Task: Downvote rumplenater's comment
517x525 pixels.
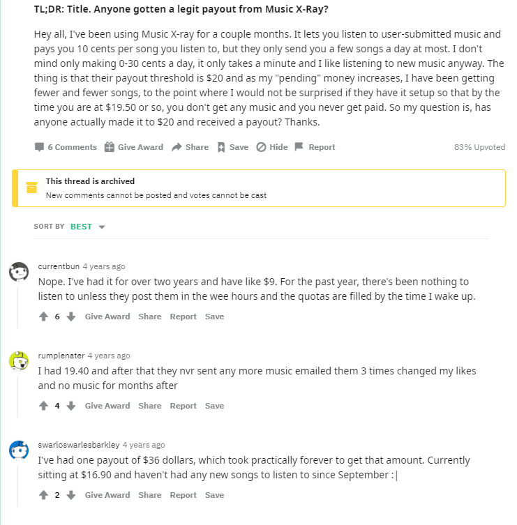Action: tap(70, 406)
